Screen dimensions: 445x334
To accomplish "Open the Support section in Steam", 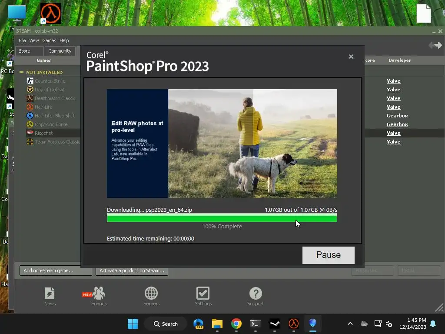I will [256, 296].
